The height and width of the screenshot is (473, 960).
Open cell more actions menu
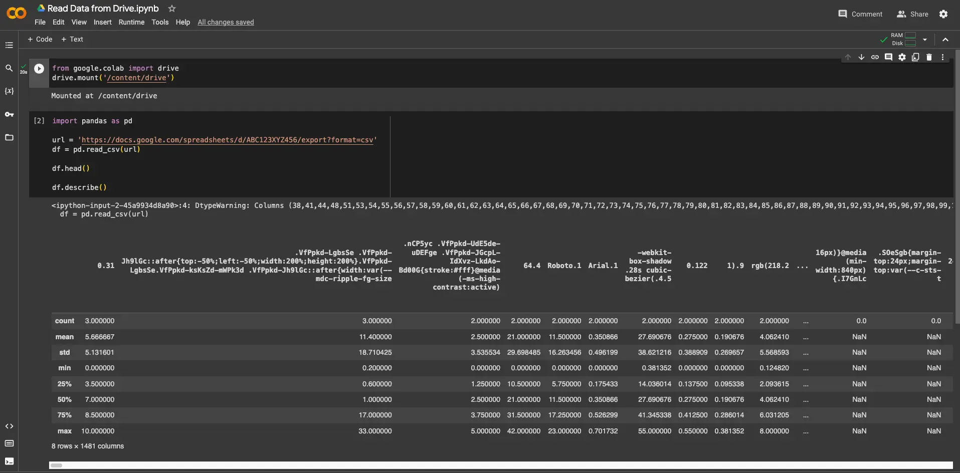coord(942,57)
